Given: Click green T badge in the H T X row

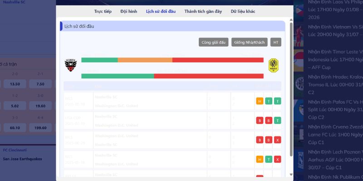Looking at the screenshot, I should pyautogui.click(x=269, y=159).
